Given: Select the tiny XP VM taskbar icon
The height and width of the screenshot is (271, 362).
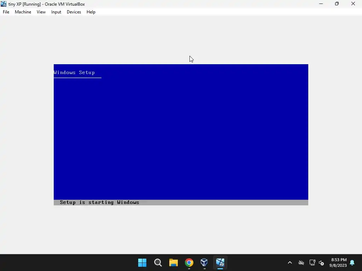Looking at the screenshot, I should click(x=220, y=263).
